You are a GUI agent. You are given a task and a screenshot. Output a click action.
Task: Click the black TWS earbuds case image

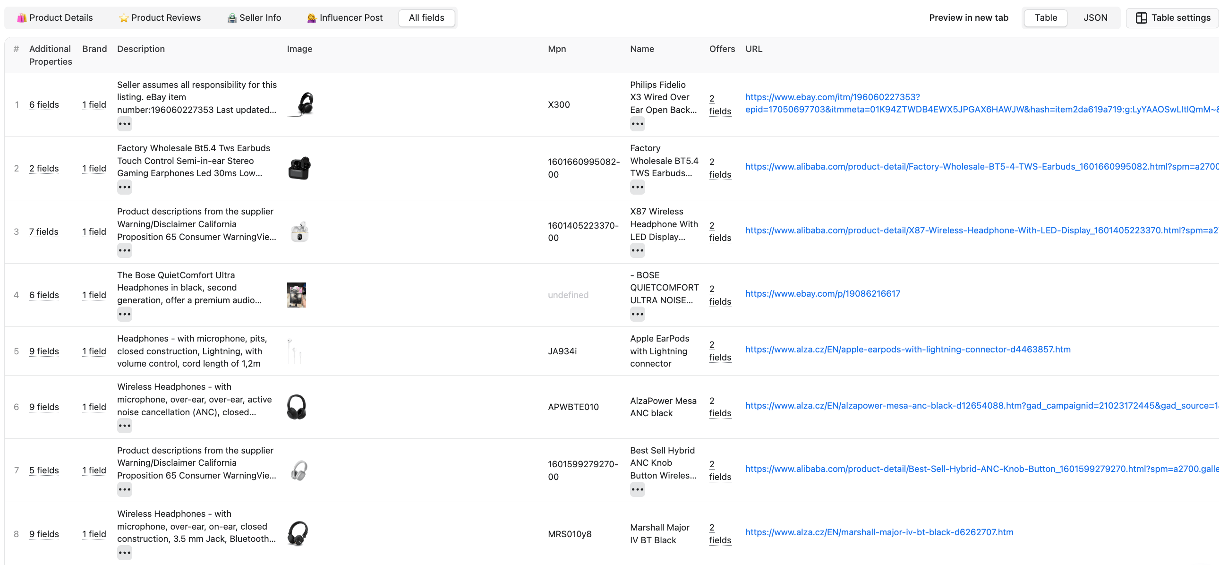(299, 168)
